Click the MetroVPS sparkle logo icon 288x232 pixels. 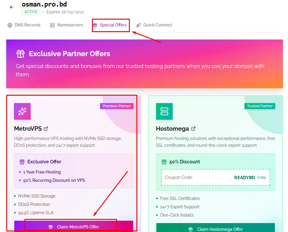(22, 111)
